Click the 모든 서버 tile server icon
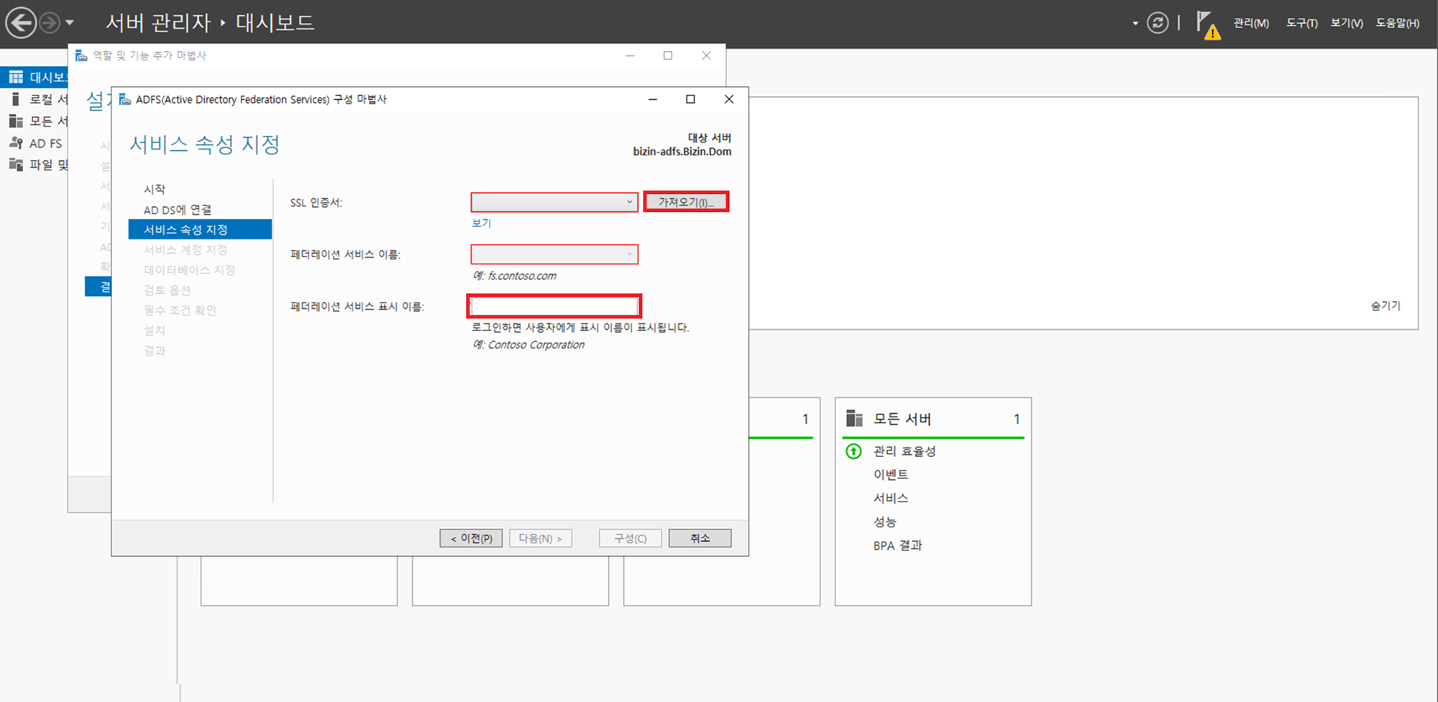The width and height of the screenshot is (1438, 702). tap(854, 418)
